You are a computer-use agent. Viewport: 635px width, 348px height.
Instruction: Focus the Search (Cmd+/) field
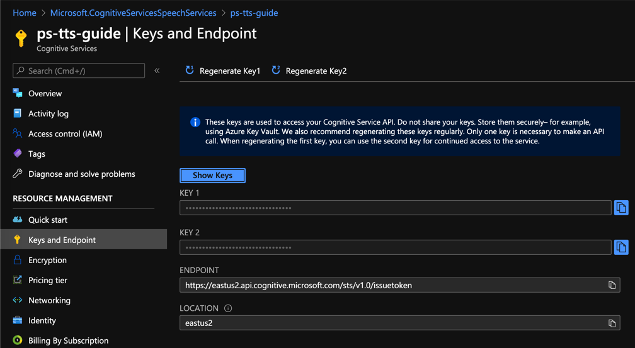pos(79,71)
